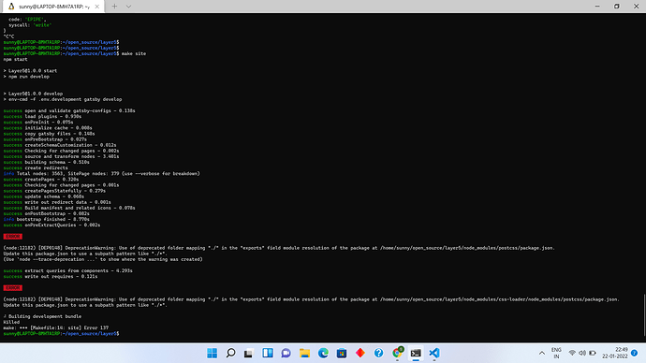Click the 'npm start' output line

[x=15, y=59]
